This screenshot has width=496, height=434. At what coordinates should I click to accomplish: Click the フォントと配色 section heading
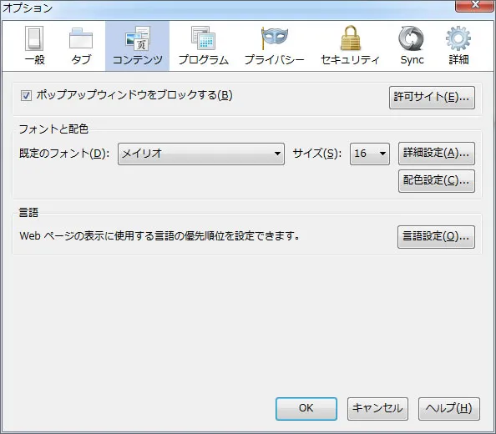point(53,129)
